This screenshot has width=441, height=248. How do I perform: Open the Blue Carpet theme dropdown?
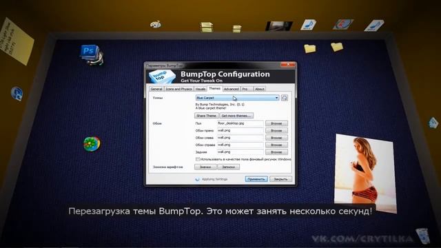point(237,98)
